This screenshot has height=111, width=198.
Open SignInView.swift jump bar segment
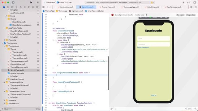point(76,11)
